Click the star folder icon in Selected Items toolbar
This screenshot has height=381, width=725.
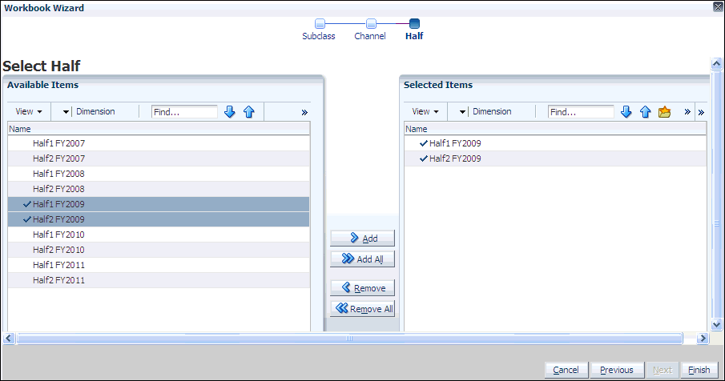coord(664,112)
